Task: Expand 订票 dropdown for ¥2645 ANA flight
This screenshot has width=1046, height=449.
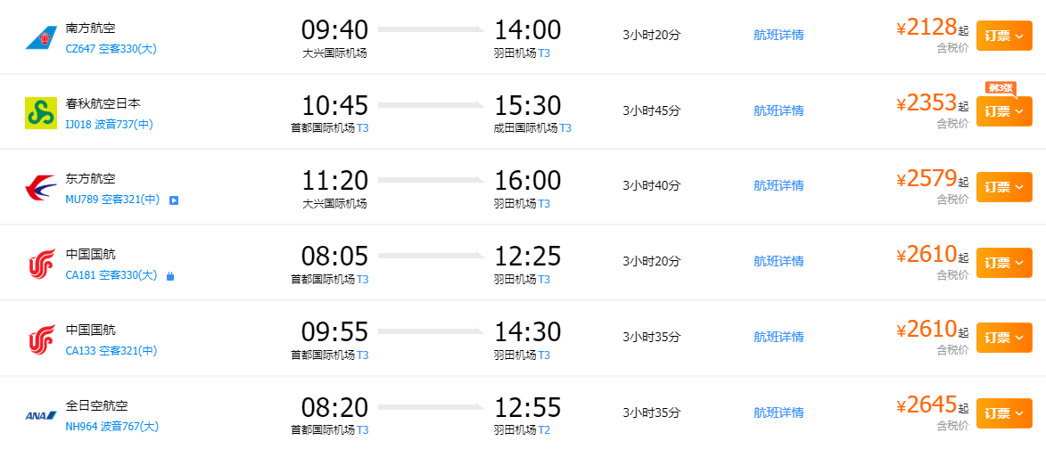Action: (1004, 413)
